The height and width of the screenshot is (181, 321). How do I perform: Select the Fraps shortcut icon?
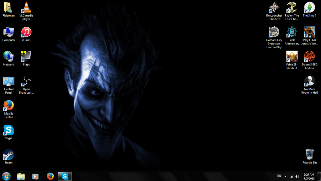click(x=26, y=59)
